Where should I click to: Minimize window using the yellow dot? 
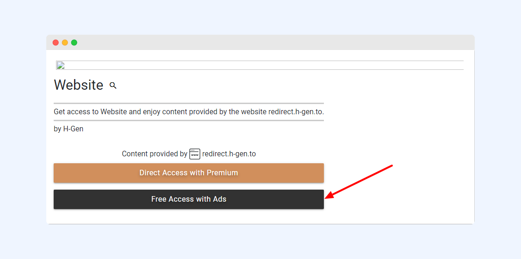pos(65,43)
